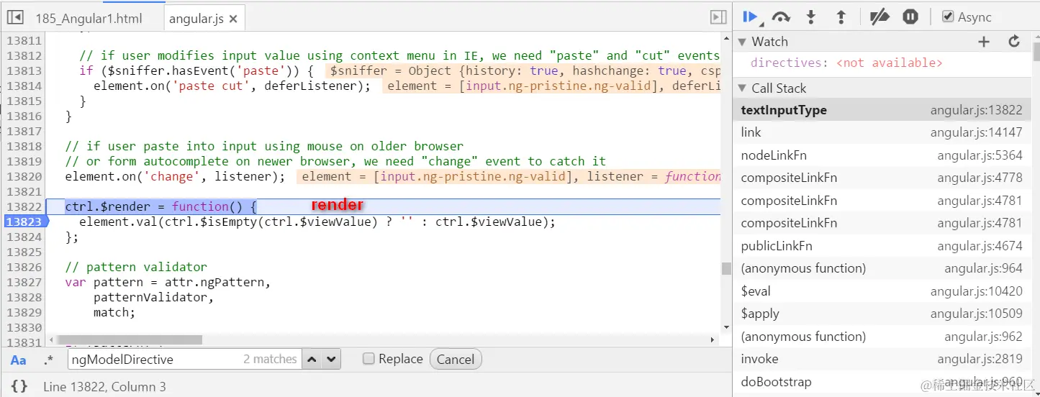Screen dimensions: 1040x397
Task: Pretty print source with braces icon
Action: click(x=19, y=386)
